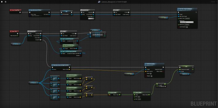
Task: Toggle the Lock Outgoing checkbox
Action: 187,27
